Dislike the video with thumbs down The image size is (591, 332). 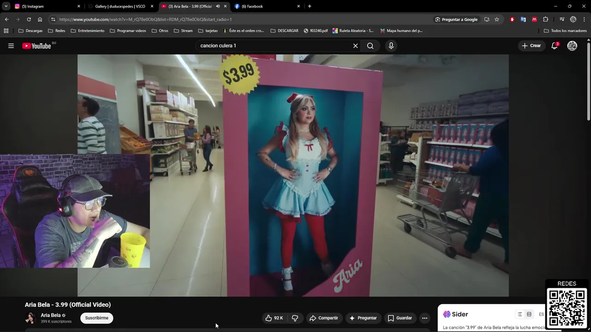pos(295,318)
